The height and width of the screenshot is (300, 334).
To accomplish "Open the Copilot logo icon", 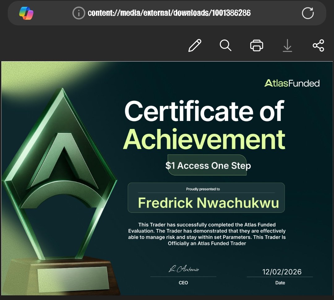I will coord(27,13).
